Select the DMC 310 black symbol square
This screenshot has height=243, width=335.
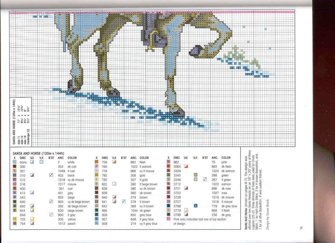[14, 175]
